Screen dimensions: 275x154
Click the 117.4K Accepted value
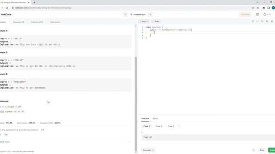click(9, 123)
